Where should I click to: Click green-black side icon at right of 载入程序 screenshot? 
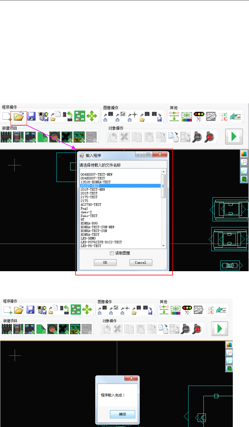point(244,179)
